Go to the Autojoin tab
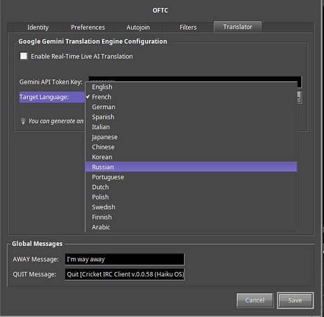The height and width of the screenshot is (317, 324). [x=138, y=27]
